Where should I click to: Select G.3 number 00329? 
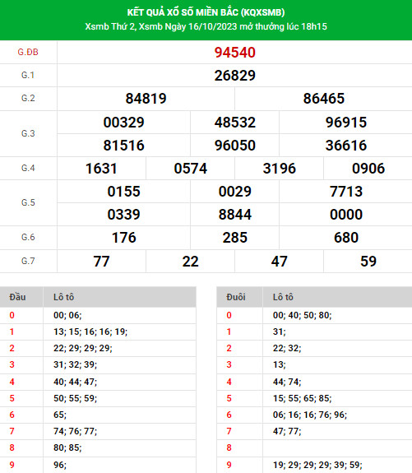click(x=123, y=123)
